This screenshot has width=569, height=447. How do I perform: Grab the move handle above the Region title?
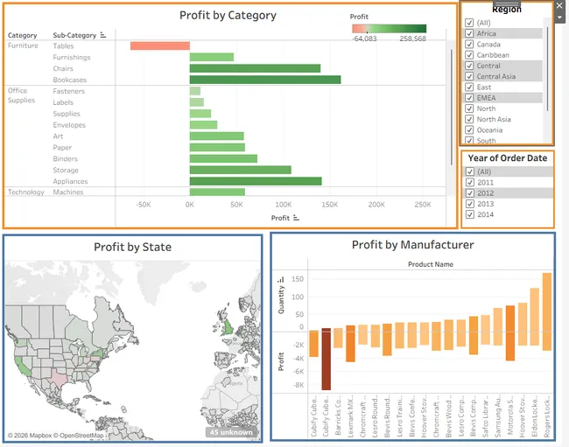click(x=507, y=3)
